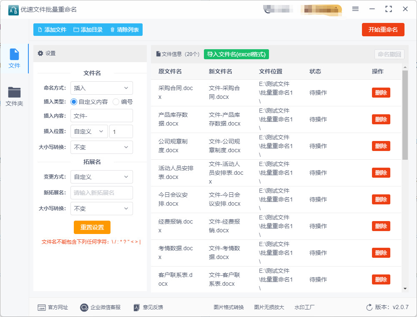Expand the naming method dropdown
Image resolution: width=417 pixels, height=317 pixels.
coord(101,88)
